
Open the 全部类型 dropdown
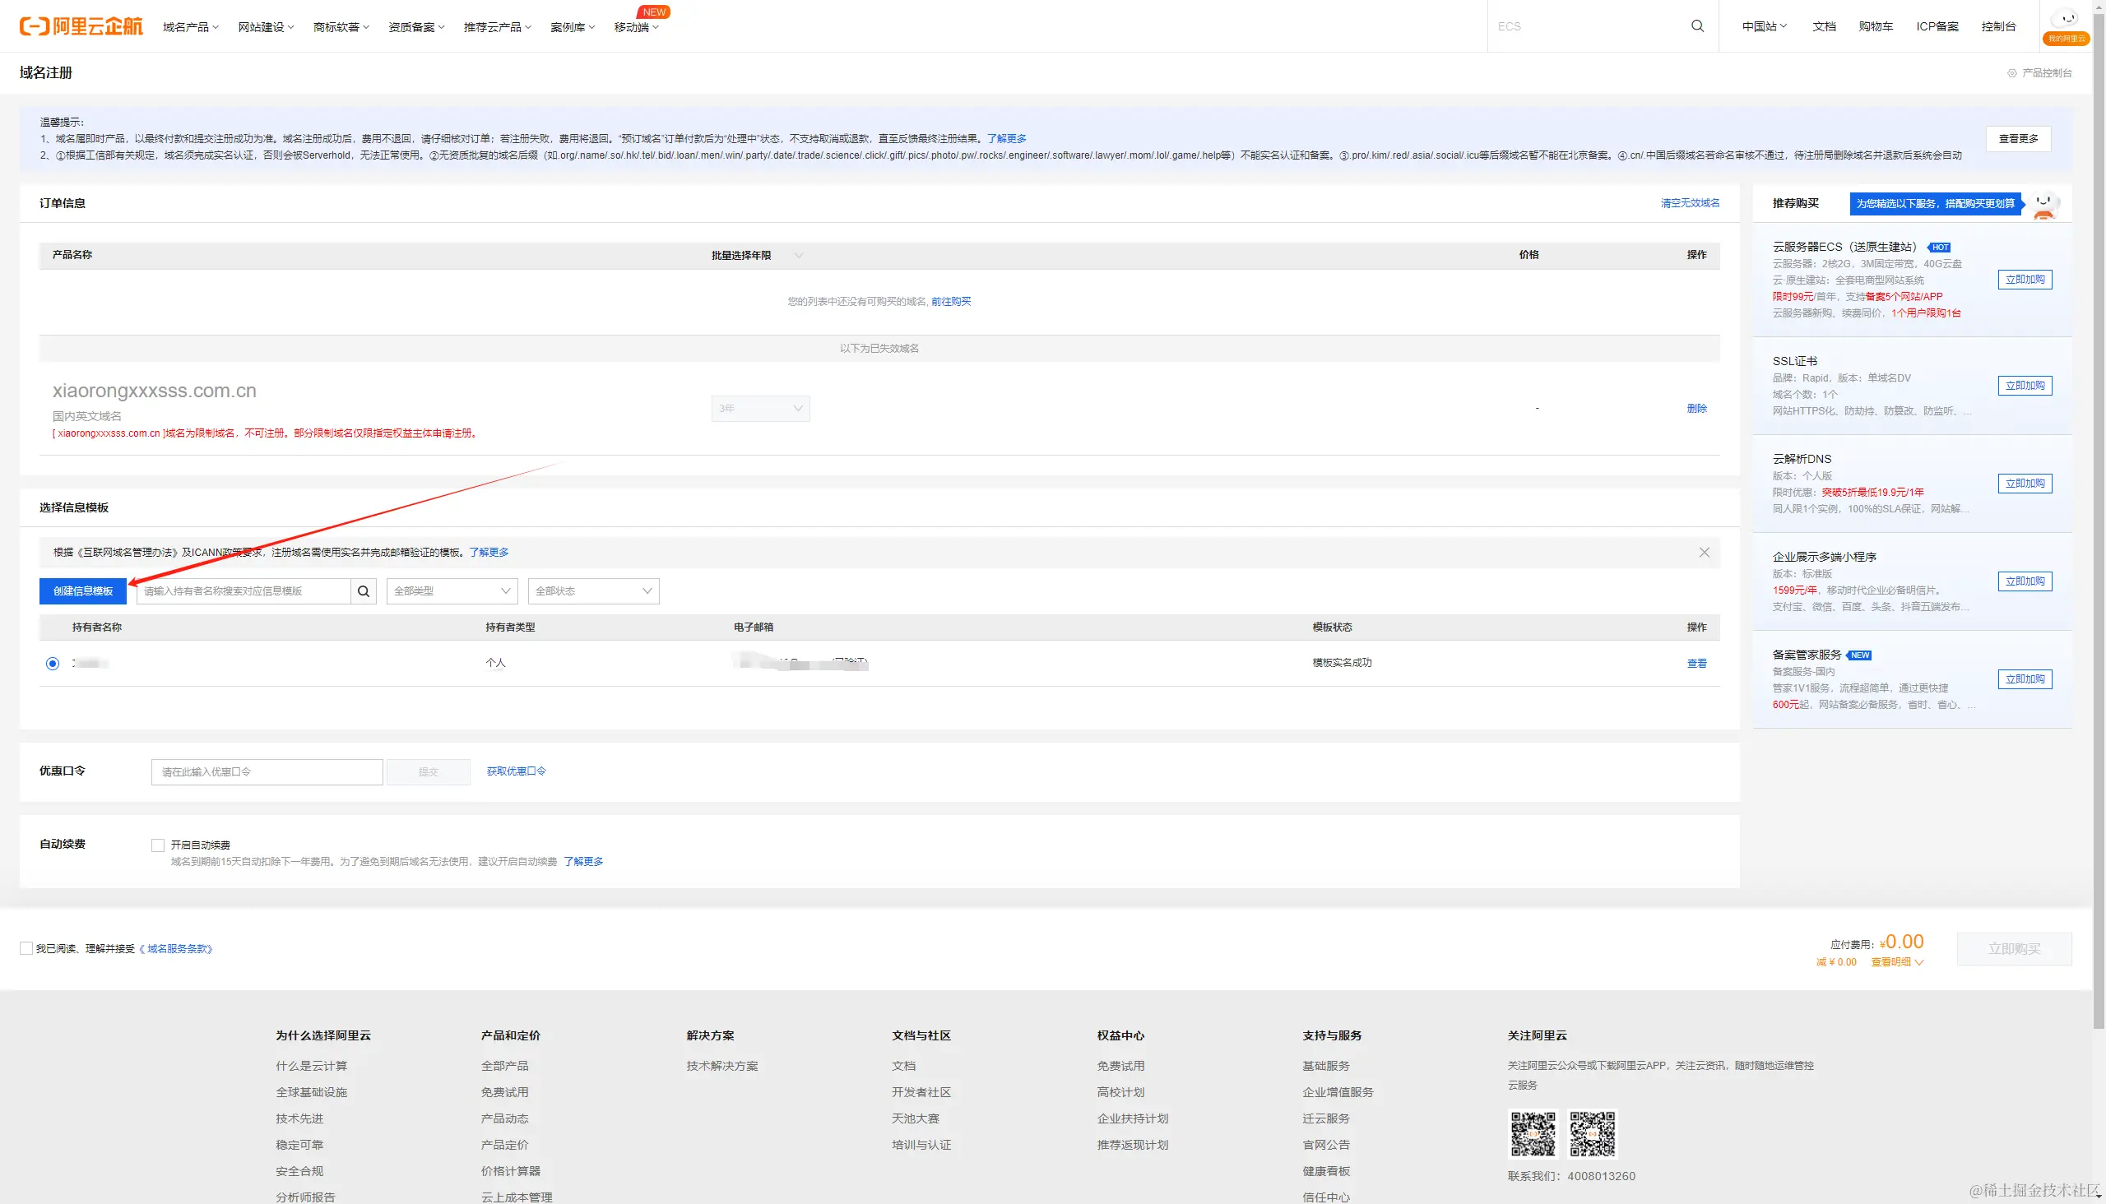click(452, 591)
